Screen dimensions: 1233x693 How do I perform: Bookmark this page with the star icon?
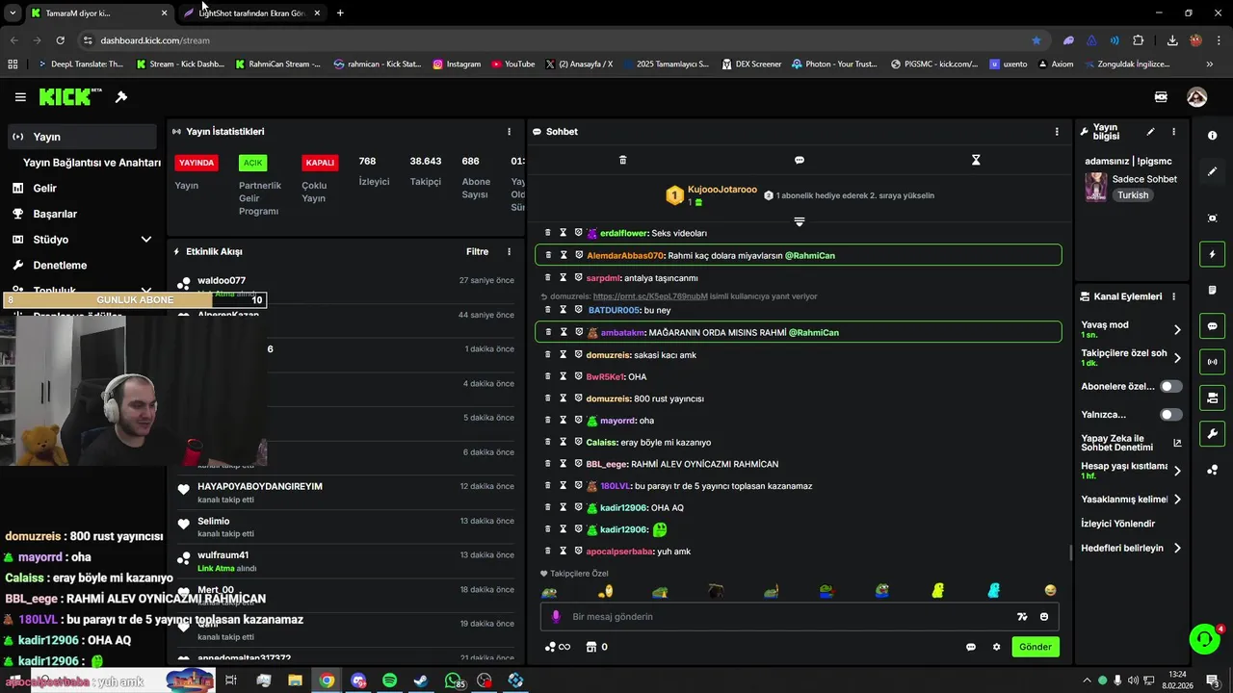[1036, 40]
